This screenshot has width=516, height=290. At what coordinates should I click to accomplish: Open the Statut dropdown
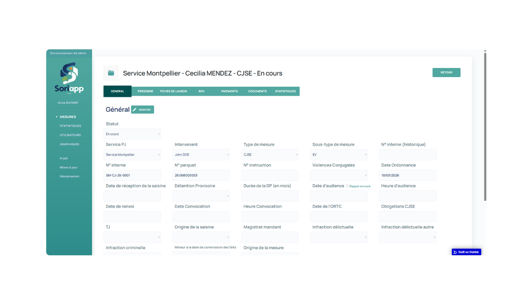click(x=132, y=134)
